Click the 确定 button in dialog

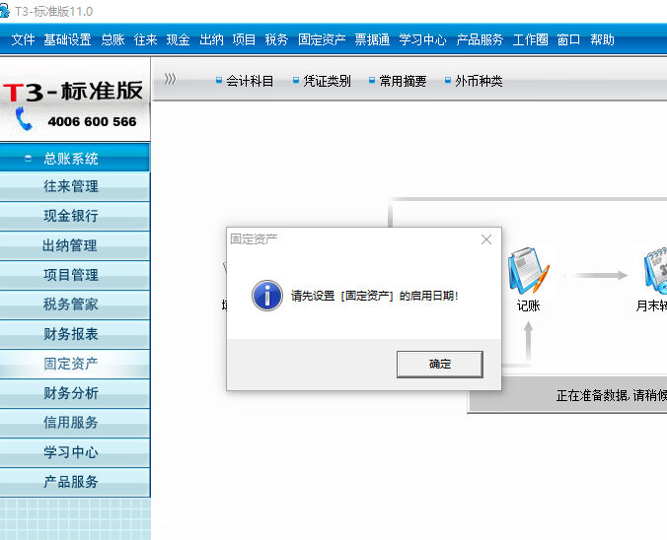click(439, 365)
